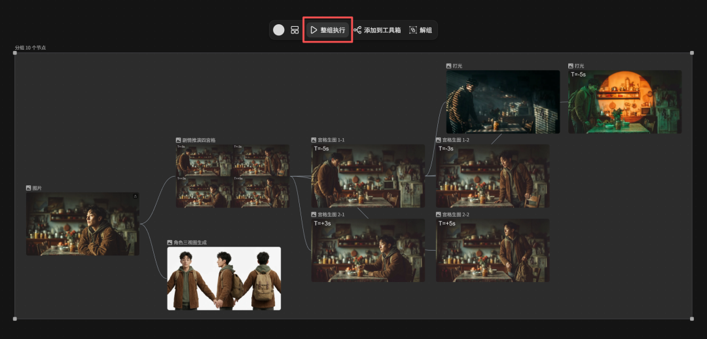Click the image icon beside 剧情推演四宫格
The image size is (707, 339).
coord(178,140)
